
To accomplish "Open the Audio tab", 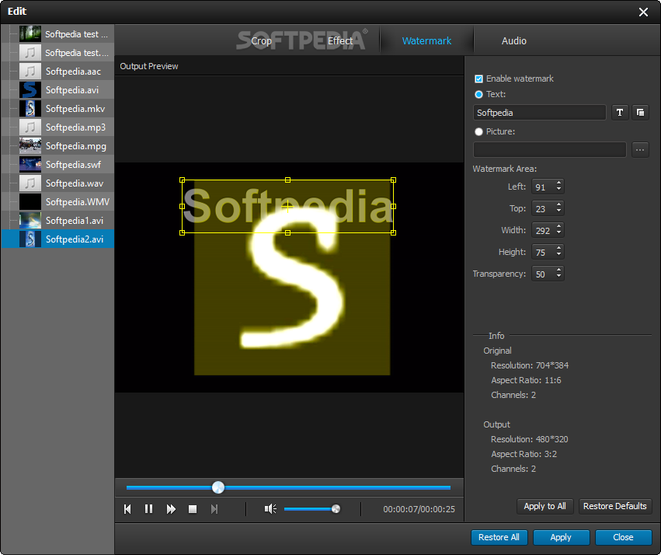I will click(514, 41).
